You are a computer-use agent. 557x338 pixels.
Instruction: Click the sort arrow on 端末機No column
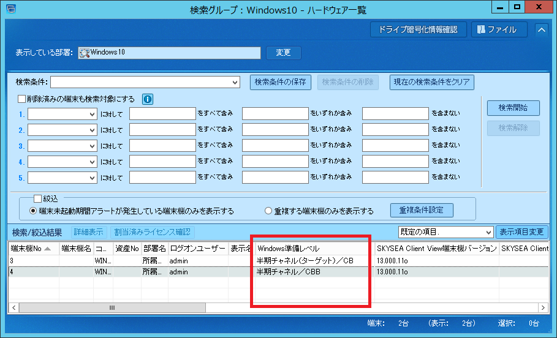click(47, 249)
